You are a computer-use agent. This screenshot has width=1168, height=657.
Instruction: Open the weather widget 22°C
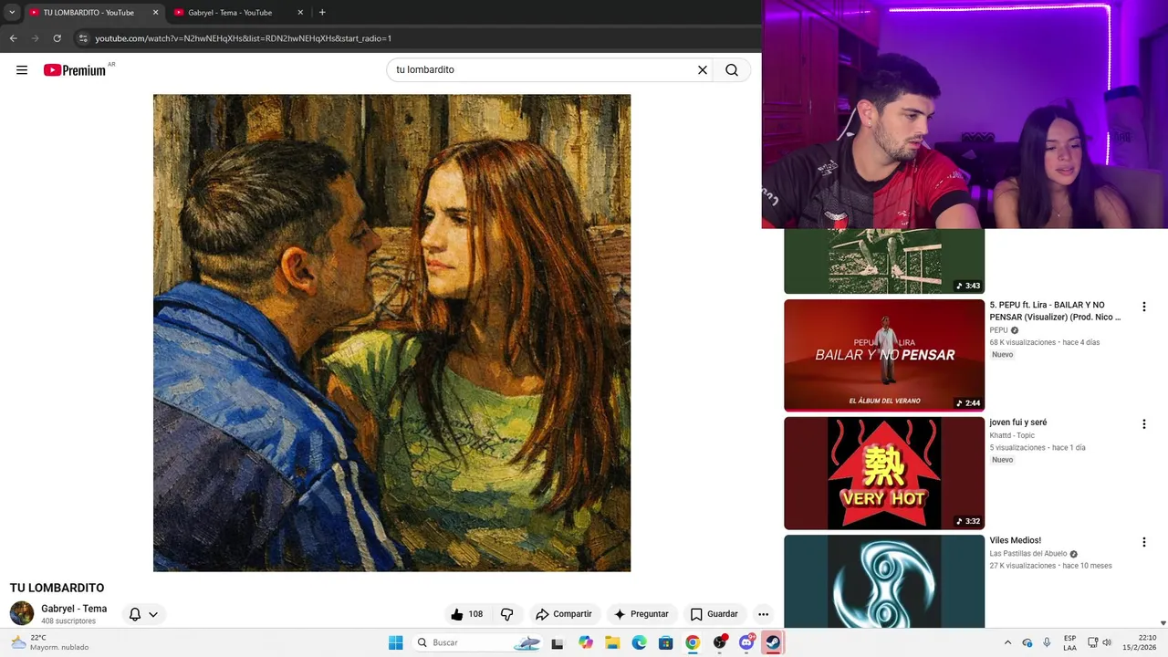tap(49, 642)
